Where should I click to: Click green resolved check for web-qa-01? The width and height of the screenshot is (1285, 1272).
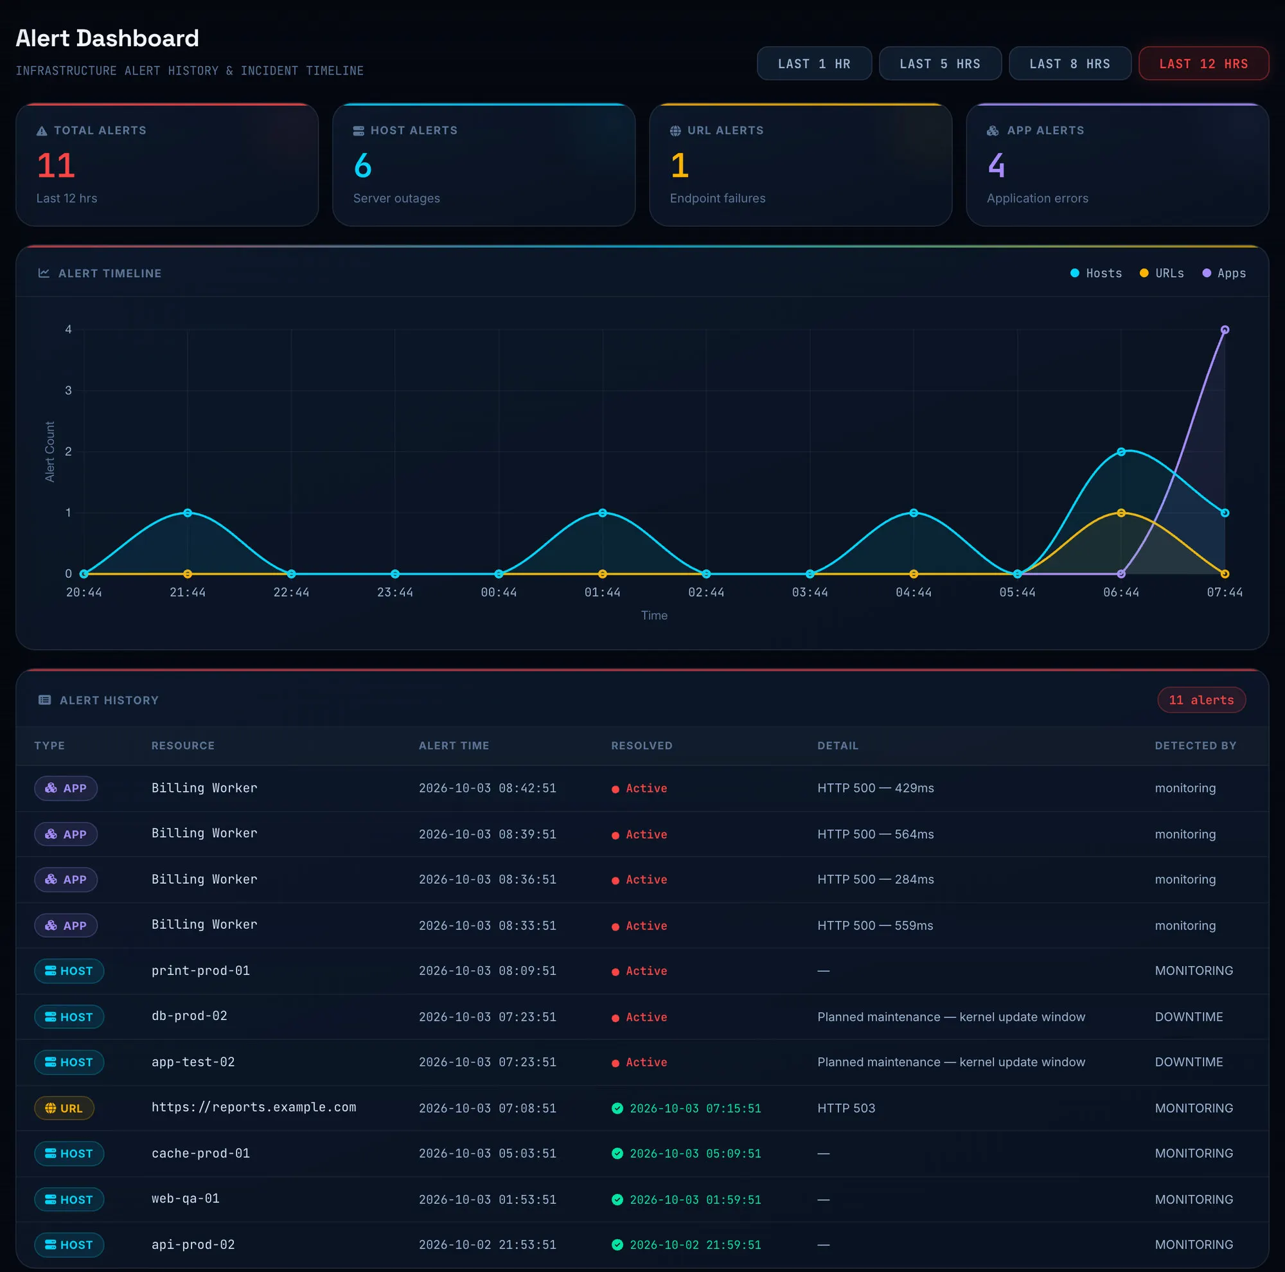(x=617, y=1199)
